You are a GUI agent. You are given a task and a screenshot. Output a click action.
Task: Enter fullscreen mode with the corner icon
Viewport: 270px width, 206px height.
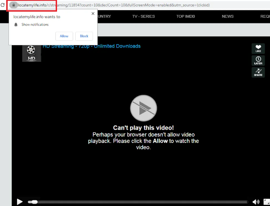266,202
